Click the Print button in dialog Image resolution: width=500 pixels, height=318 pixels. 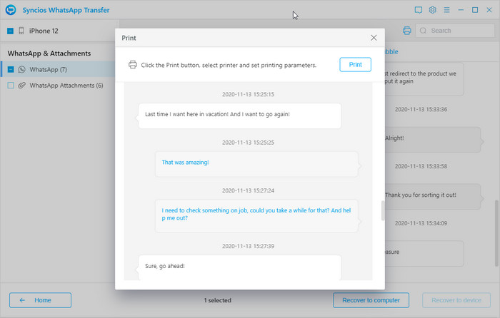pos(355,65)
